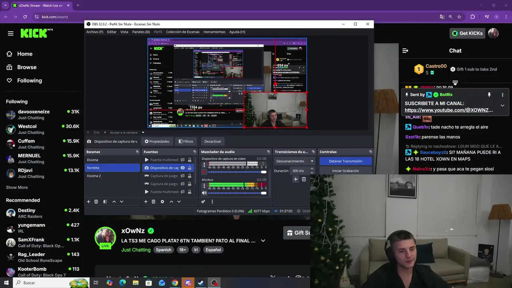Screen dimensions: 512x288
Task: Open Editar menu in OBS
Action: pos(112,32)
